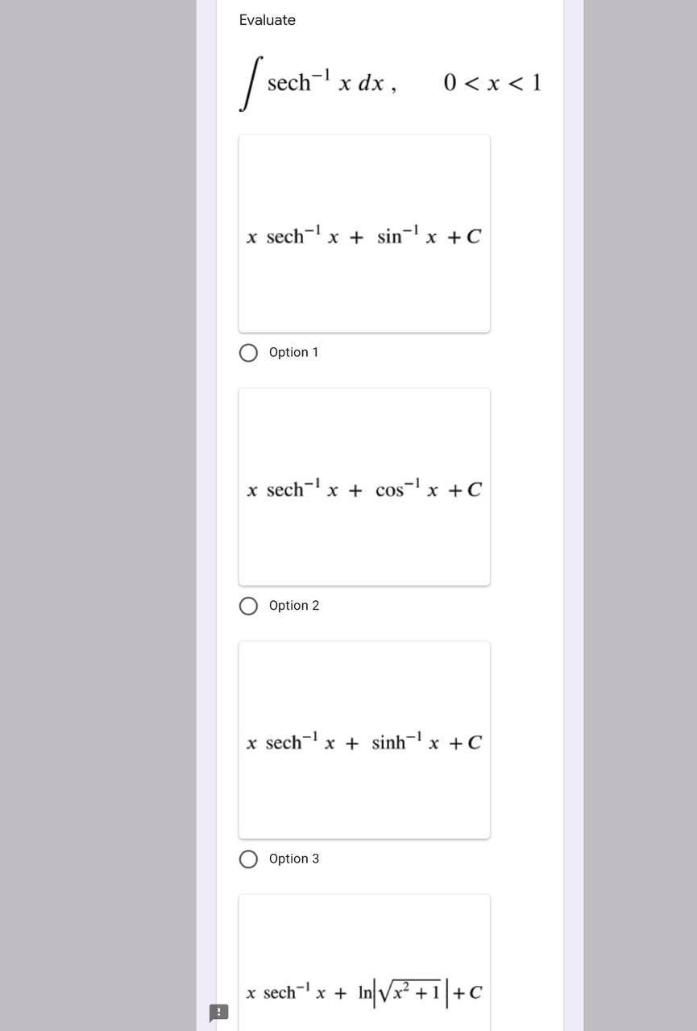Select the Option 2 radio button
This screenshot has height=1031, width=697.
point(248,606)
